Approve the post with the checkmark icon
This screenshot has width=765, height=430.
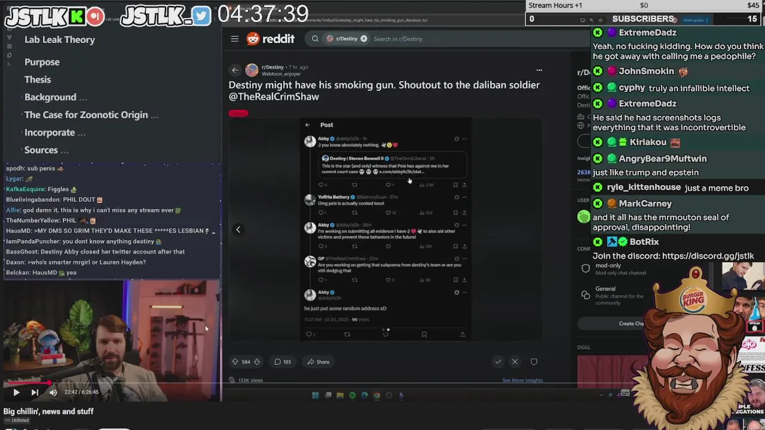[498, 361]
